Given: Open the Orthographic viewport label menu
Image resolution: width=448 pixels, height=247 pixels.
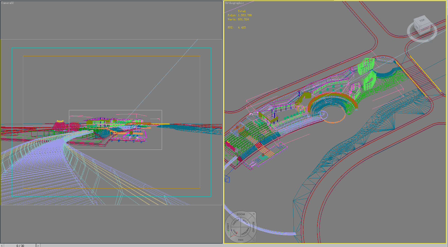Looking at the screenshot, I should tap(234, 3).
